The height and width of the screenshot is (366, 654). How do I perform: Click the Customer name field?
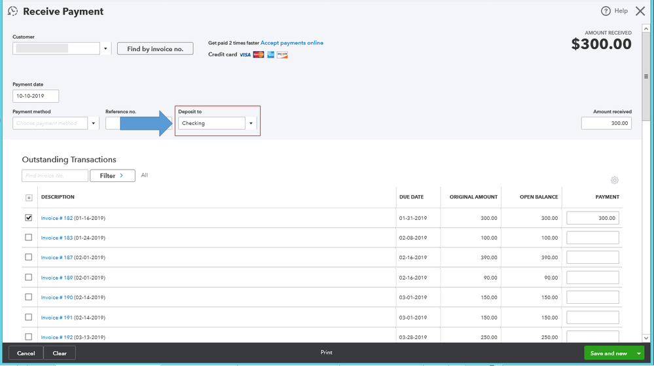(56, 48)
